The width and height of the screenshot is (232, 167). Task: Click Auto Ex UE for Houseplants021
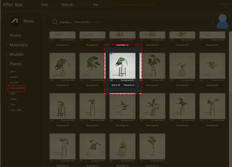pos(116,85)
